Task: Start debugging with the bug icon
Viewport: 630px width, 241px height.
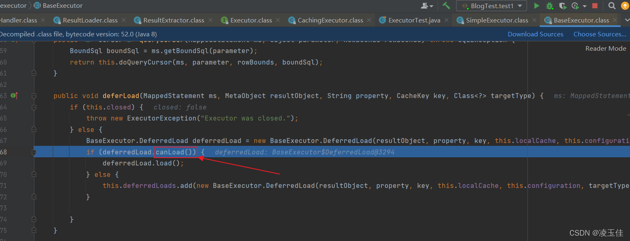Action: pos(550,6)
